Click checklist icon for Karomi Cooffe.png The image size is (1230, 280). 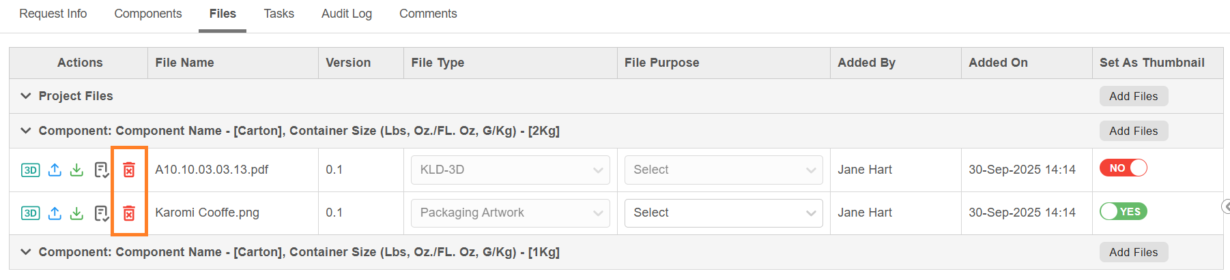click(x=102, y=213)
